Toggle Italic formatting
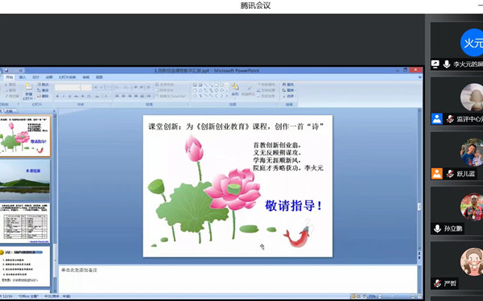The width and height of the screenshot is (483, 301). pyautogui.click(x=64, y=96)
